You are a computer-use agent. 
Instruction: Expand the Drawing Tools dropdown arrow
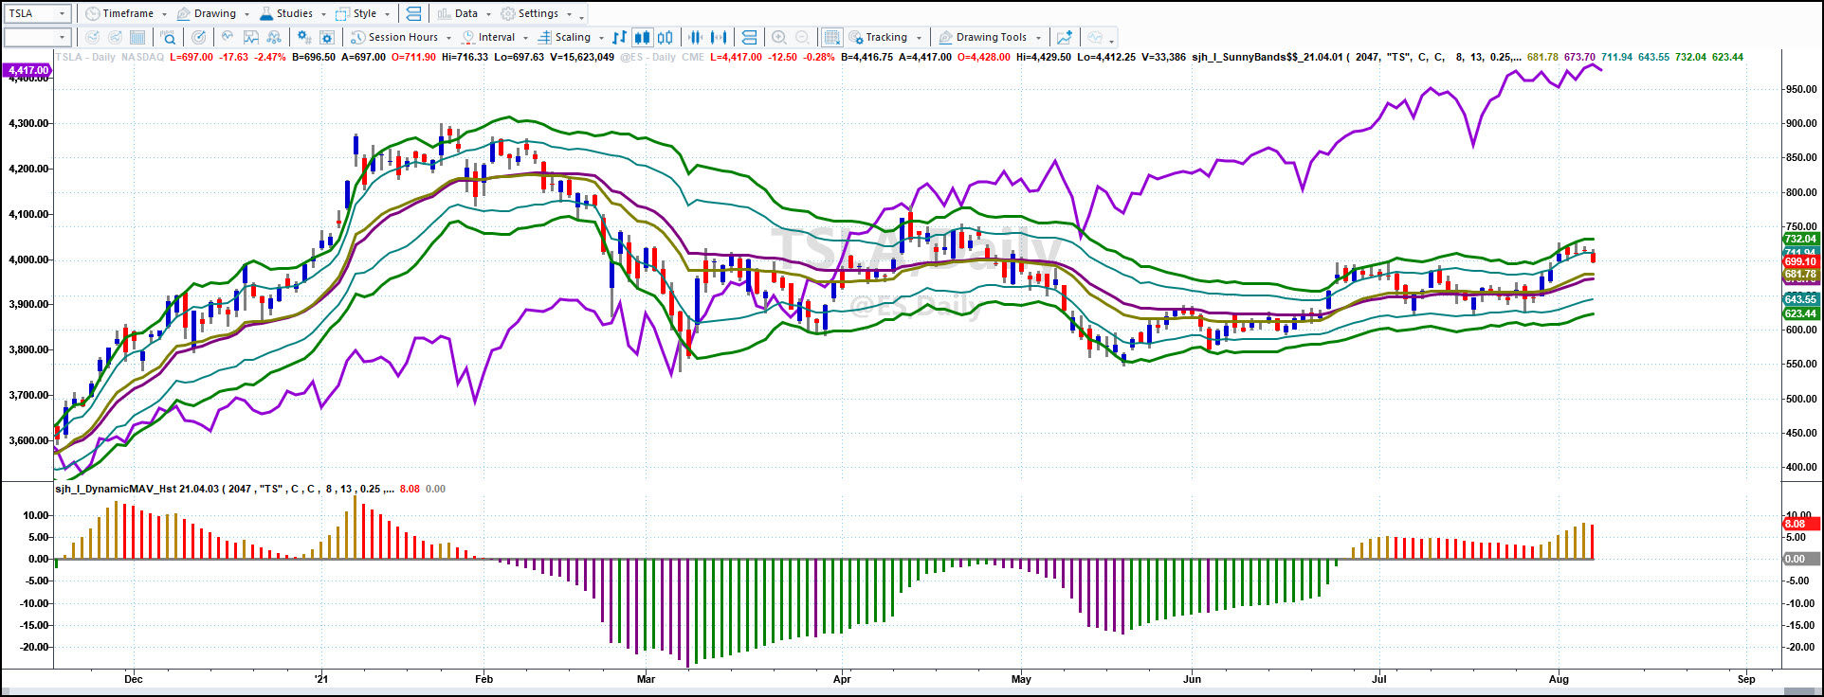tap(1038, 38)
